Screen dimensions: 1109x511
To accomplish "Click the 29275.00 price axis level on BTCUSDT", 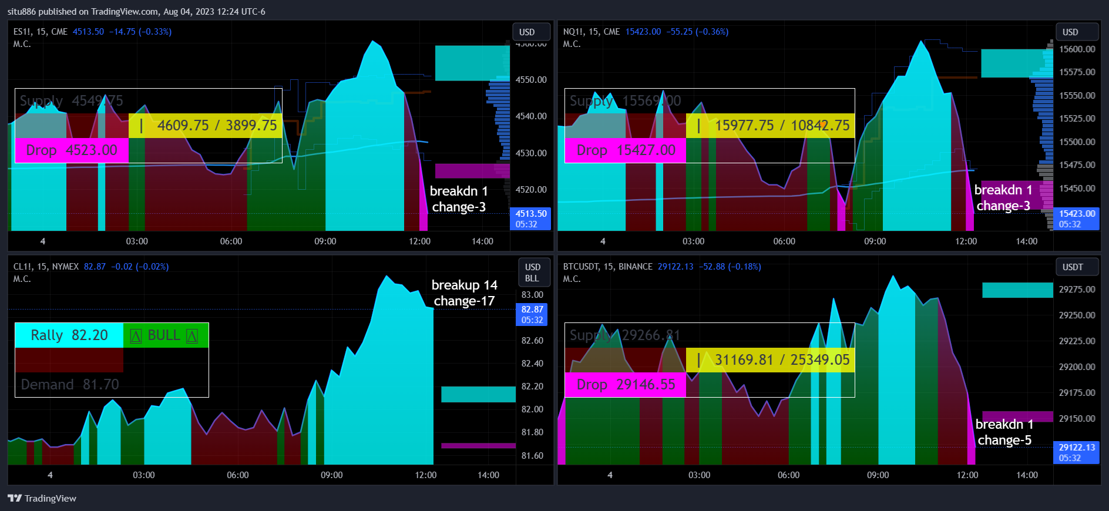I will click(x=1077, y=290).
